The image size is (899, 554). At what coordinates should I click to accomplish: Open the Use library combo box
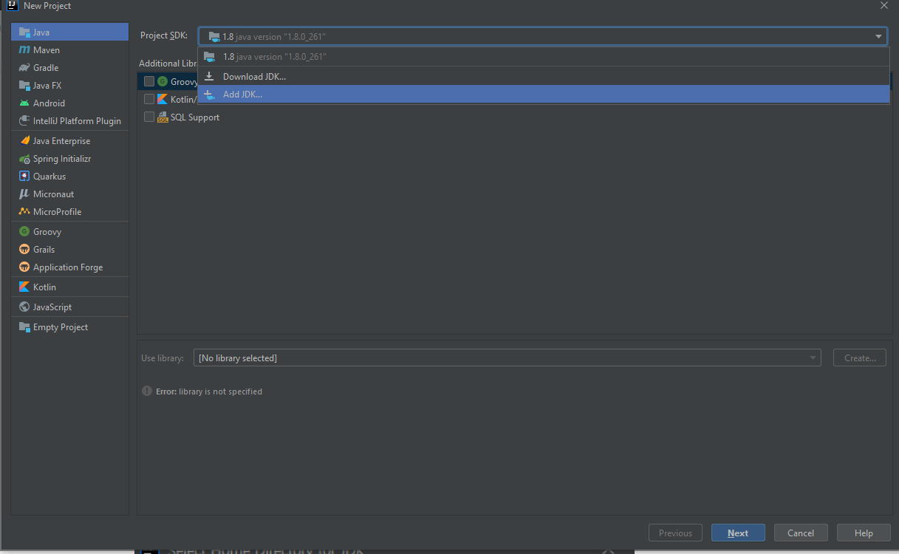pos(507,358)
